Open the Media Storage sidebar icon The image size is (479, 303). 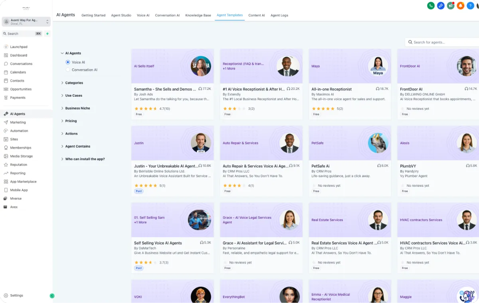point(6,156)
